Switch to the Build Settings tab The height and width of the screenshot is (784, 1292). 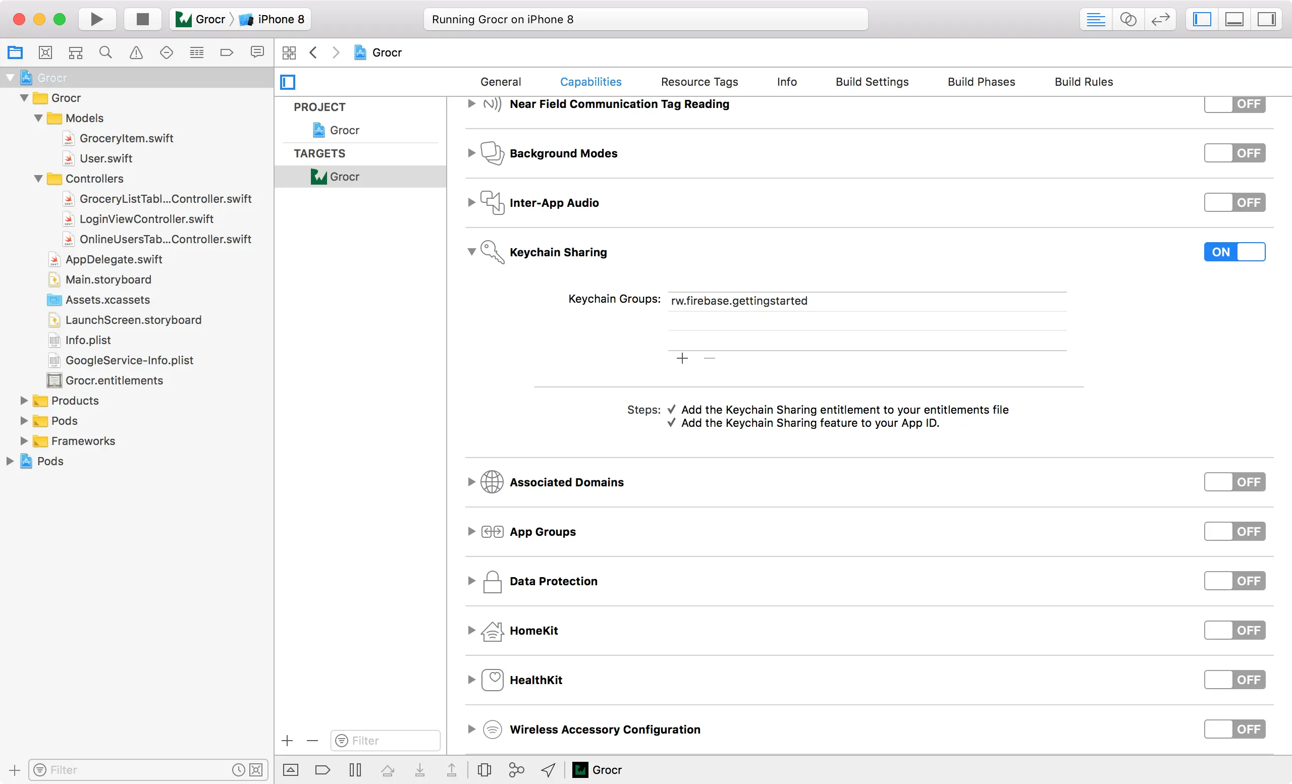pyautogui.click(x=872, y=82)
